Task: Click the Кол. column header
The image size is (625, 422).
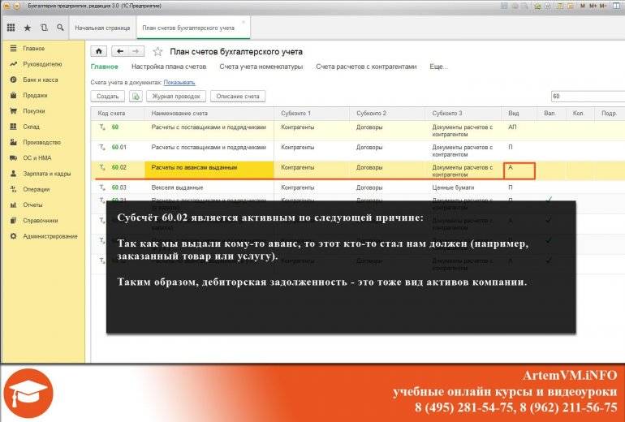Action: pos(579,114)
